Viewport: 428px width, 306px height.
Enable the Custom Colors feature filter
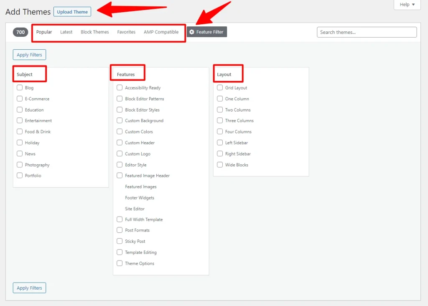coord(119,132)
